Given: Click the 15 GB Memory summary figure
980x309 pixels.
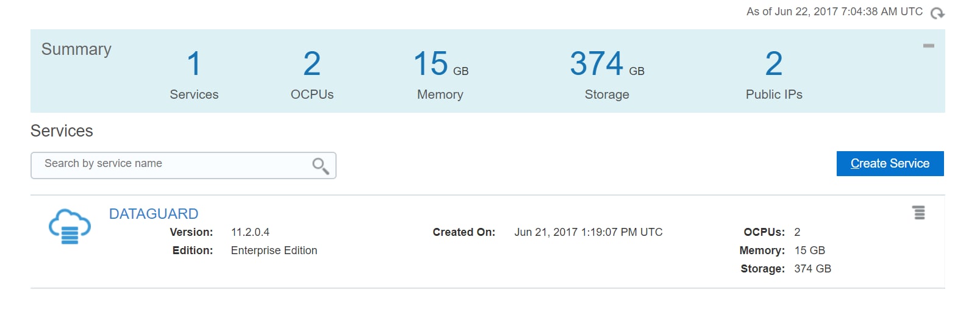Looking at the screenshot, I should pos(440,64).
